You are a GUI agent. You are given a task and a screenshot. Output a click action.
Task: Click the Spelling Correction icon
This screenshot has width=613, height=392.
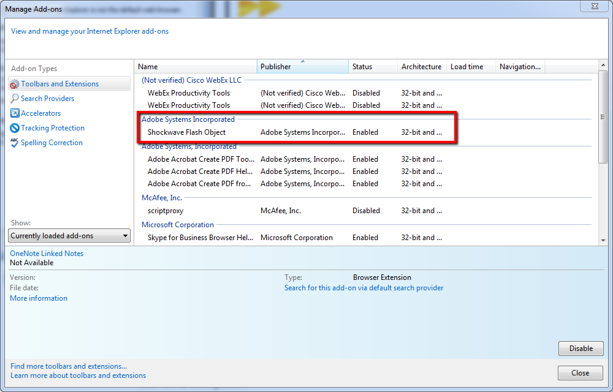15,143
